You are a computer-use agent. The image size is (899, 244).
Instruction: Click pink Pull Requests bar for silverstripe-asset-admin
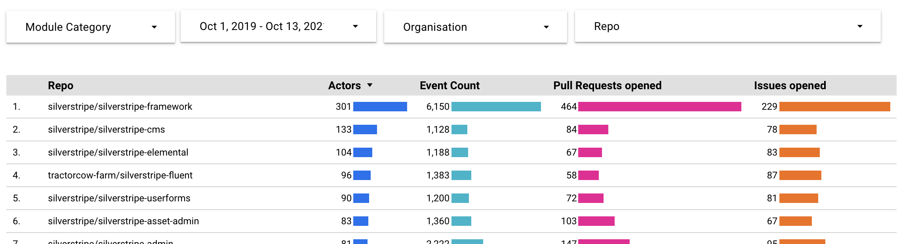(x=596, y=221)
